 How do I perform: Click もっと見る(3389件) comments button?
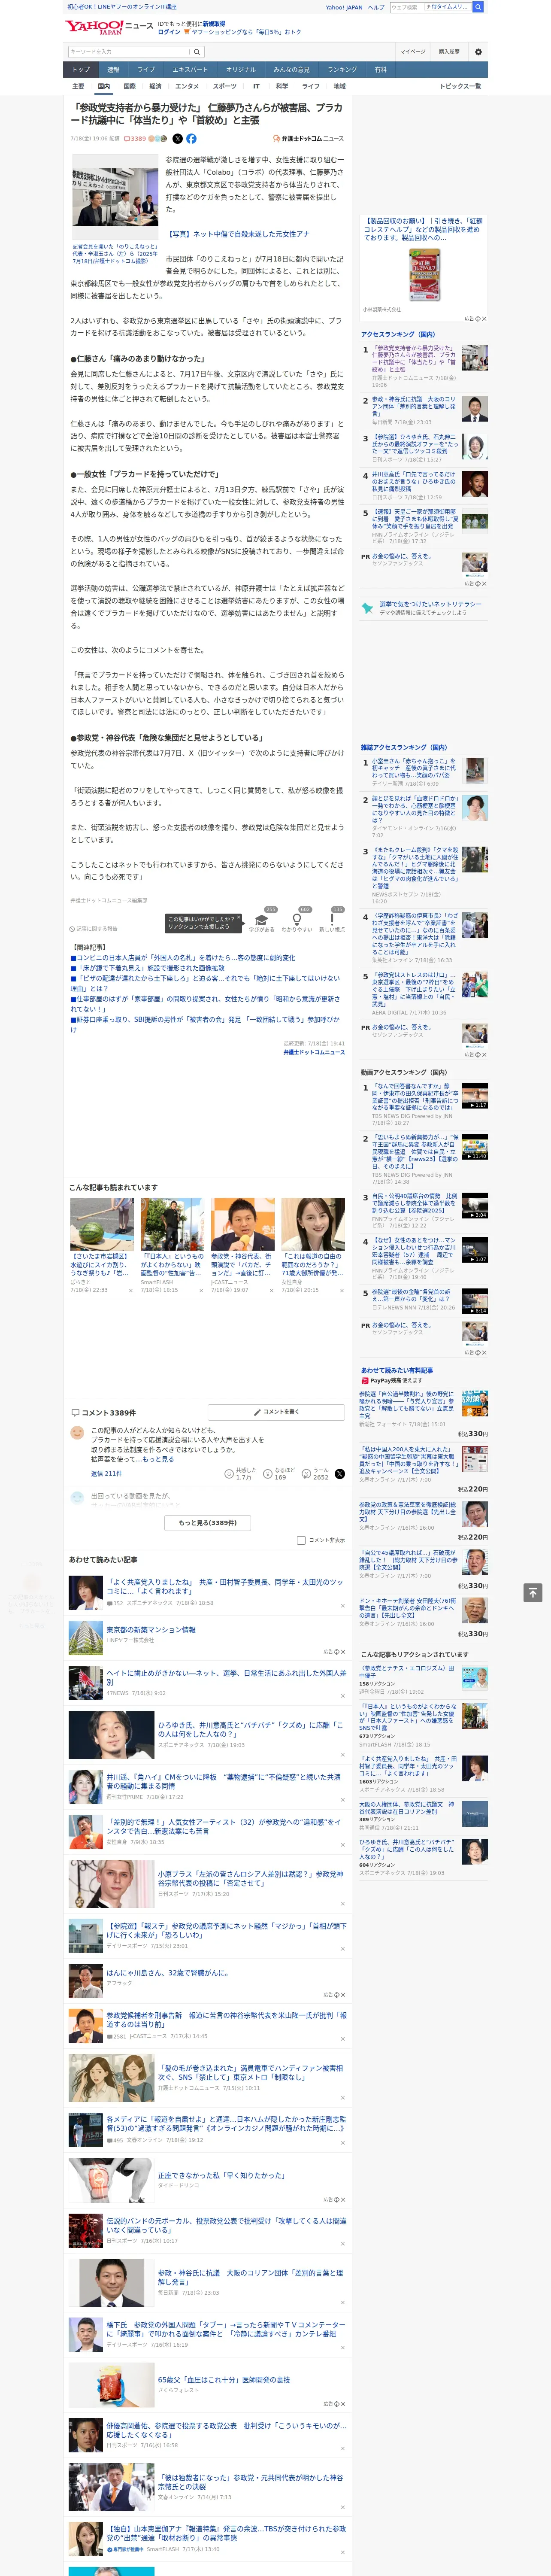pyautogui.click(x=208, y=1522)
